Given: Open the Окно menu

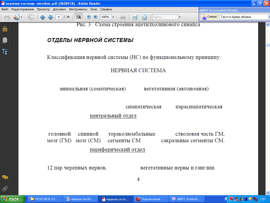Looking at the screenshot, I should pos(94,9).
